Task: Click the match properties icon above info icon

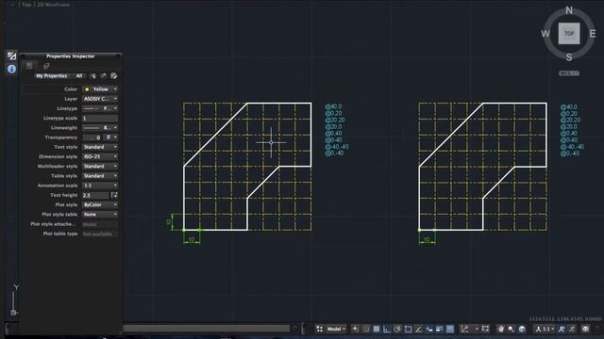Action: click(11, 56)
